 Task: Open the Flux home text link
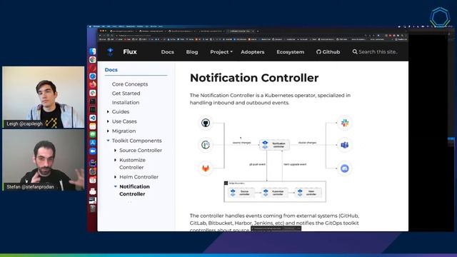(x=130, y=52)
